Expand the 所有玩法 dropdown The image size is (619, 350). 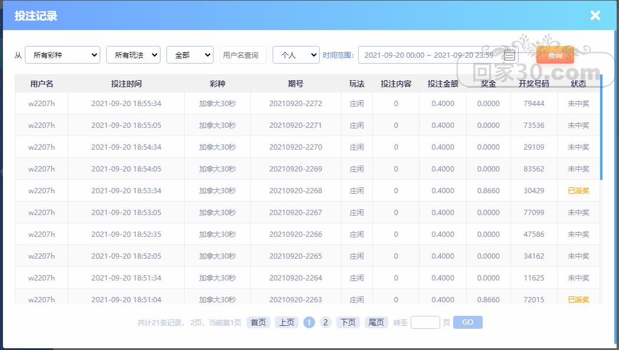(x=133, y=55)
